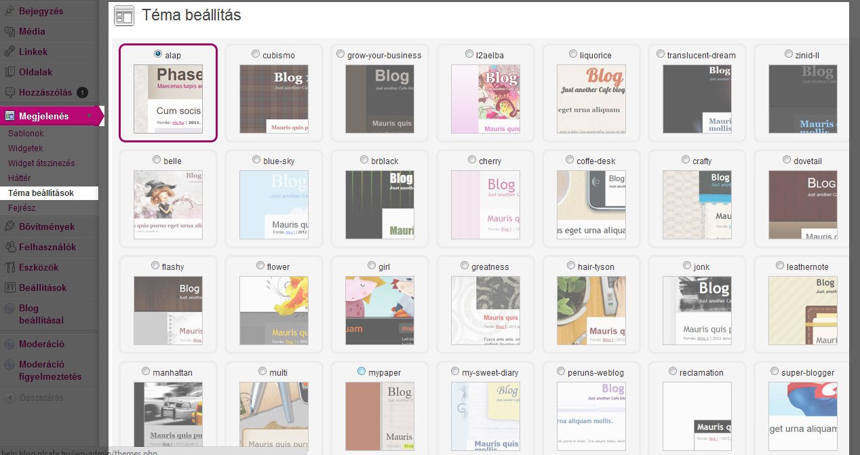Image resolution: width=860 pixels, height=455 pixels.
Task: Open the Háttér submenu item
Action: 19,178
